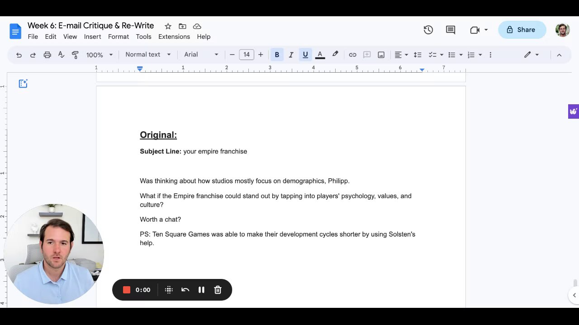
Task: Open the Insert menu
Action: [x=92, y=37]
